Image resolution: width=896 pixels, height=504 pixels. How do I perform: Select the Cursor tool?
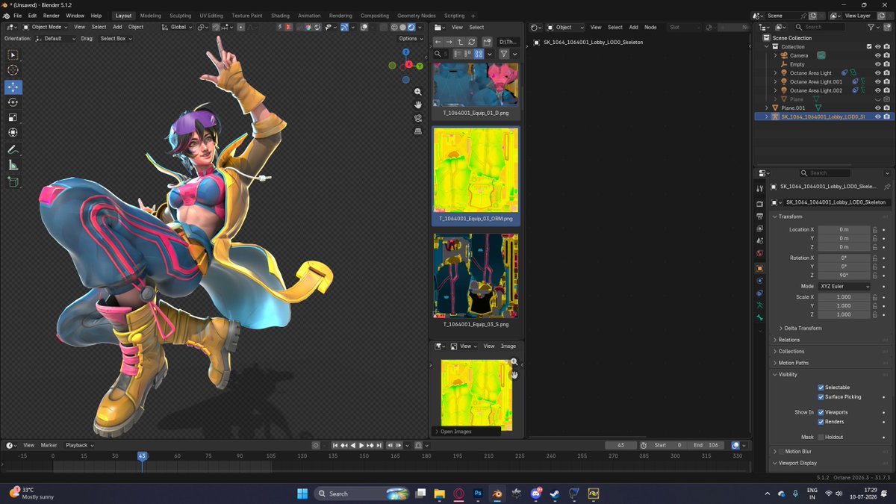click(13, 70)
